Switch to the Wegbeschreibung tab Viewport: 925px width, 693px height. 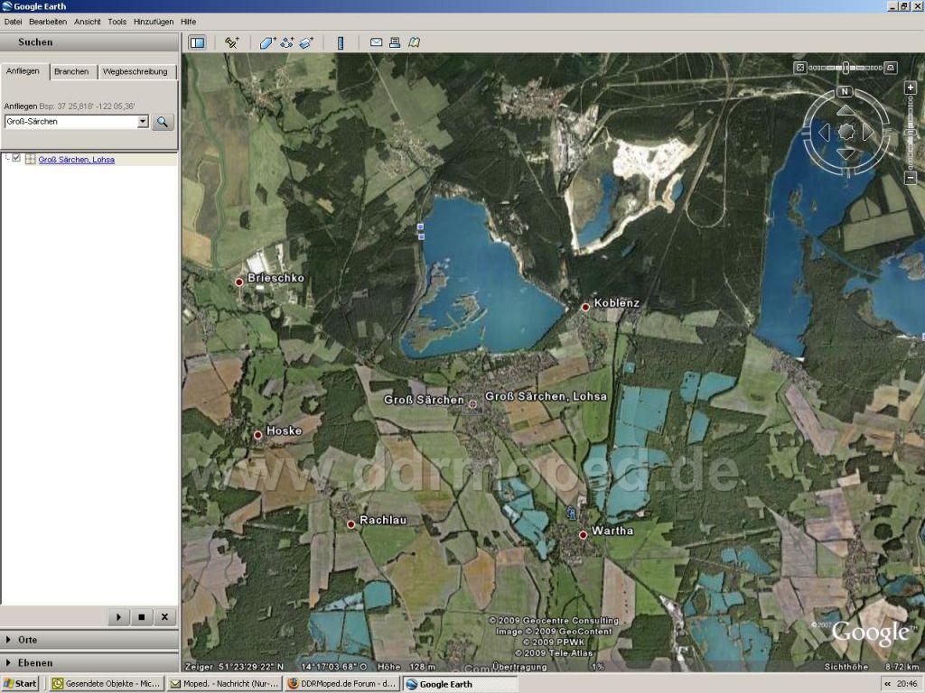coord(135,71)
